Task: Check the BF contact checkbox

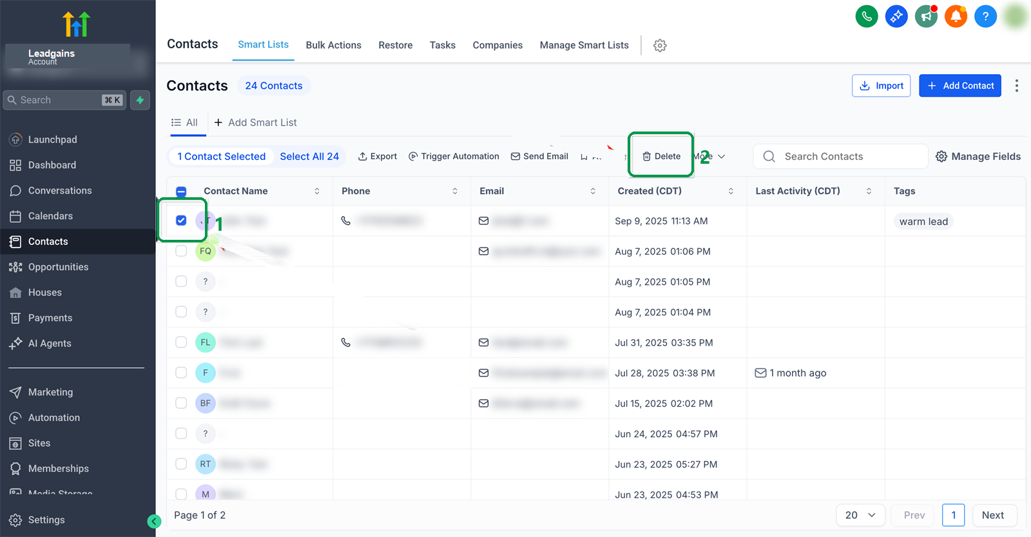Action: point(181,403)
